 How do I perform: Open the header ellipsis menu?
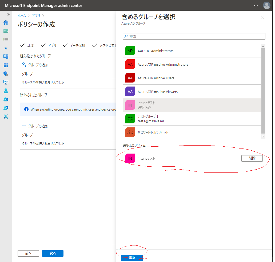(256, 5)
